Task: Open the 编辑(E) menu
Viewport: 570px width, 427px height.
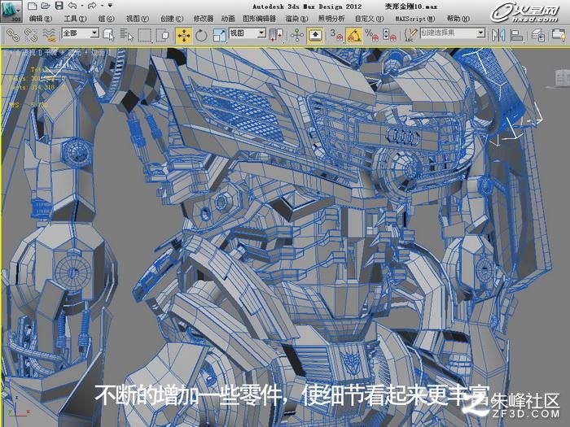Action: pyautogui.click(x=41, y=19)
